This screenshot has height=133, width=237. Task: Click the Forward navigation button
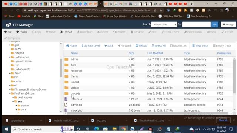point(124,46)
